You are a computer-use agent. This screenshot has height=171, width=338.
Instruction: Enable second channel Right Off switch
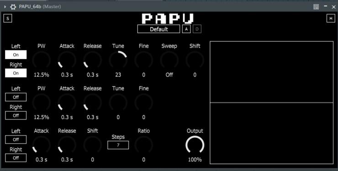[x=16, y=116]
